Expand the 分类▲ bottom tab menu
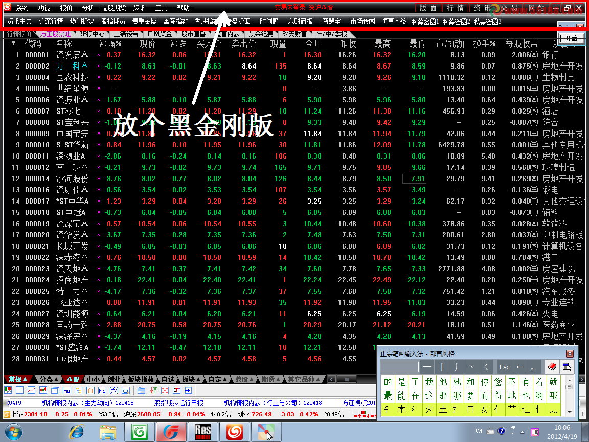589x442 pixels. pos(49,379)
